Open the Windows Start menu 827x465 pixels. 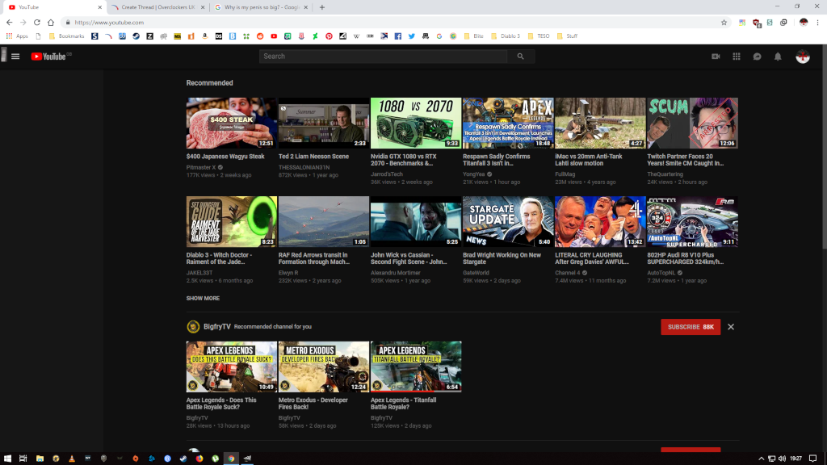7,459
